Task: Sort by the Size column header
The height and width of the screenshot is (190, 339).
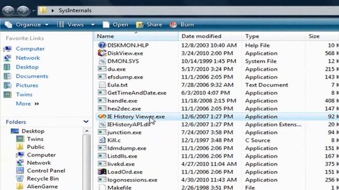Action: pos(323,36)
